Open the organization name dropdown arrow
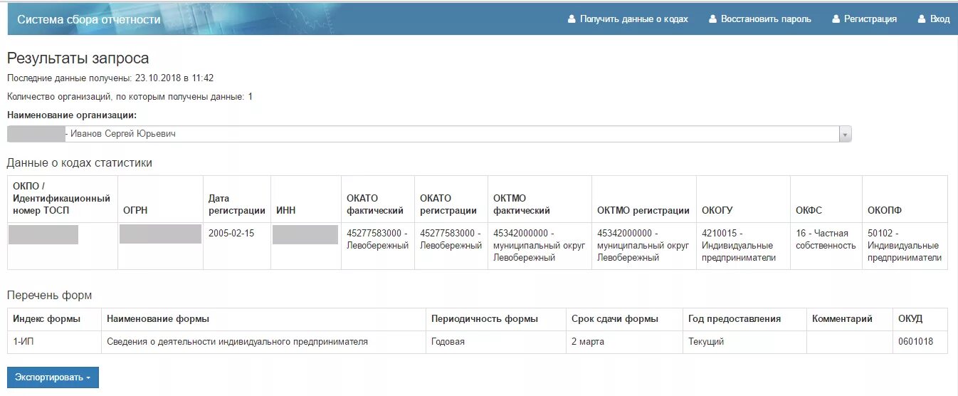Image resolution: width=958 pixels, height=396 pixels. (x=845, y=134)
